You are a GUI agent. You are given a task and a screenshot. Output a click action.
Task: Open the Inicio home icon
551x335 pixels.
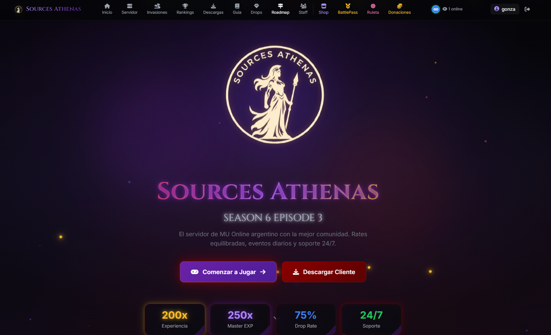(x=107, y=6)
